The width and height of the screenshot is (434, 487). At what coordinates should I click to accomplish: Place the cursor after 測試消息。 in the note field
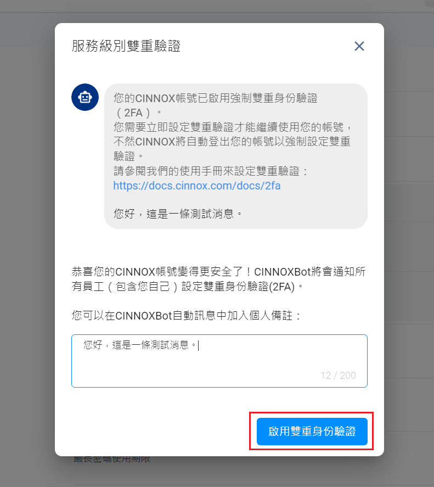[x=198, y=345]
